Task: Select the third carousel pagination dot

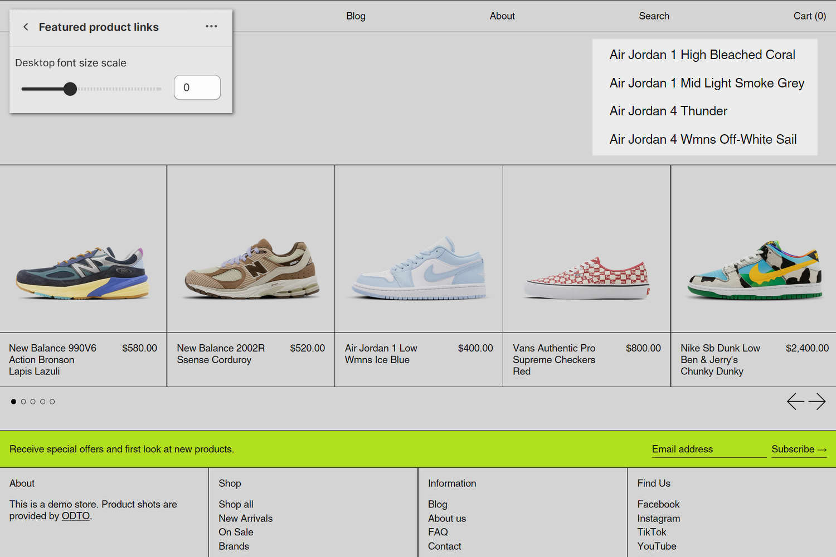Action: click(33, 401)
